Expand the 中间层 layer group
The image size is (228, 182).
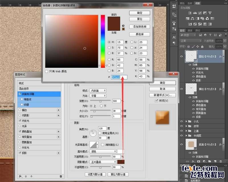[186, 136]
